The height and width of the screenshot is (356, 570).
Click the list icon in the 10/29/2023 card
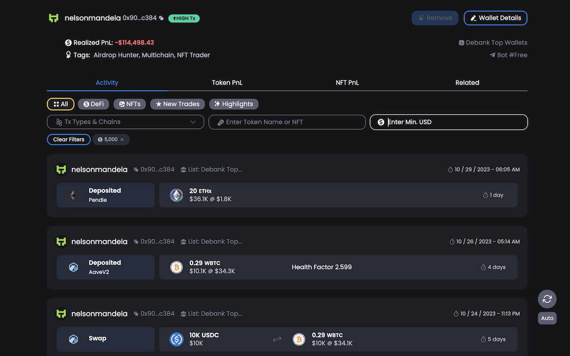[183, 170]
